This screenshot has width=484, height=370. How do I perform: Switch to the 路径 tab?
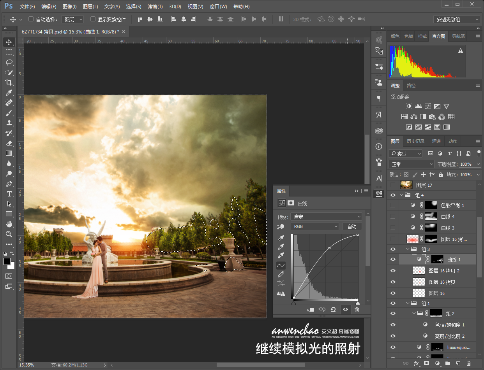pos(411,86)
